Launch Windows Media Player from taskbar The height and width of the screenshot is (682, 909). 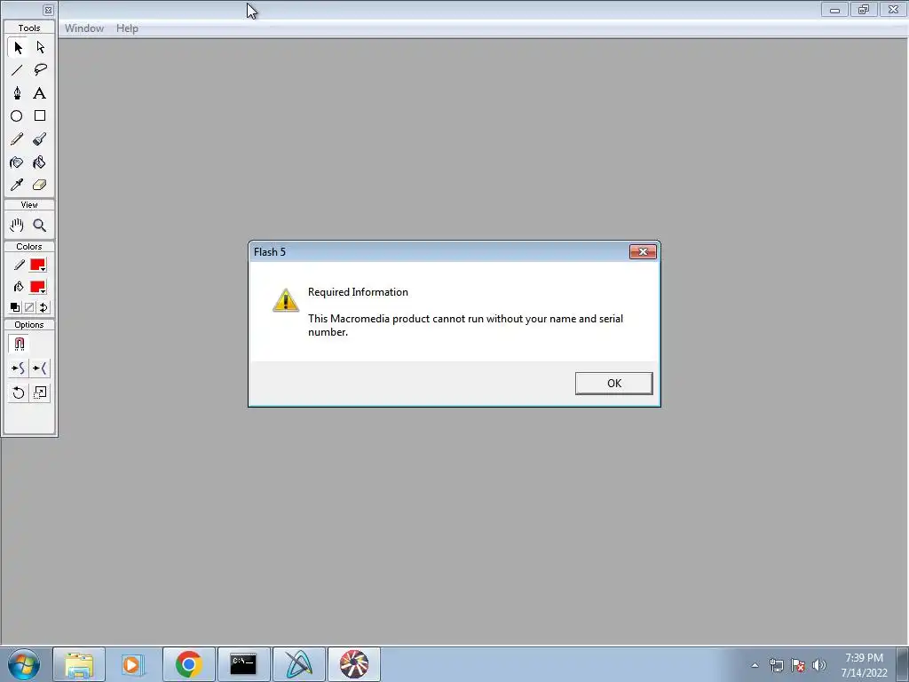coord(133,664)
